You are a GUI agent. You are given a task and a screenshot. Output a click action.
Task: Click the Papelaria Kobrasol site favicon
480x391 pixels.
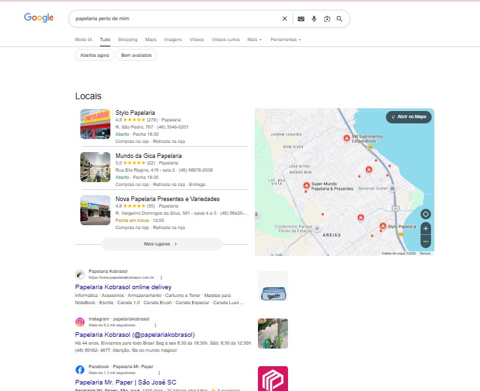click(x=80, y=274)
